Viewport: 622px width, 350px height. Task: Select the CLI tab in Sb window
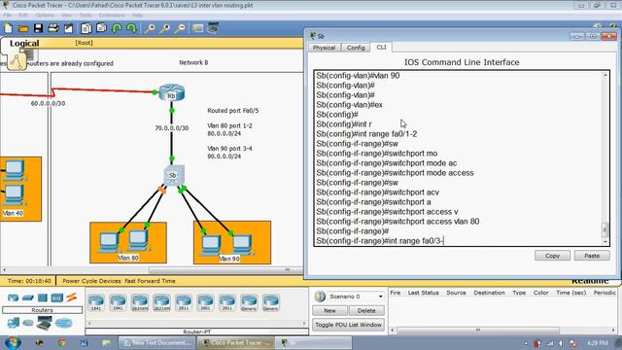[381, 48]
